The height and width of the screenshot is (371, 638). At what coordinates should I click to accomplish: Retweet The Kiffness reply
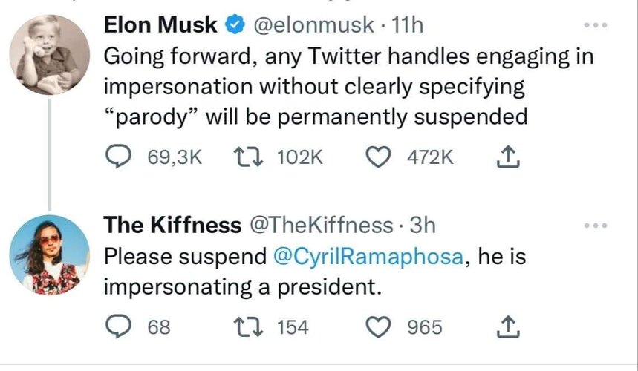(x=247, y=327)
